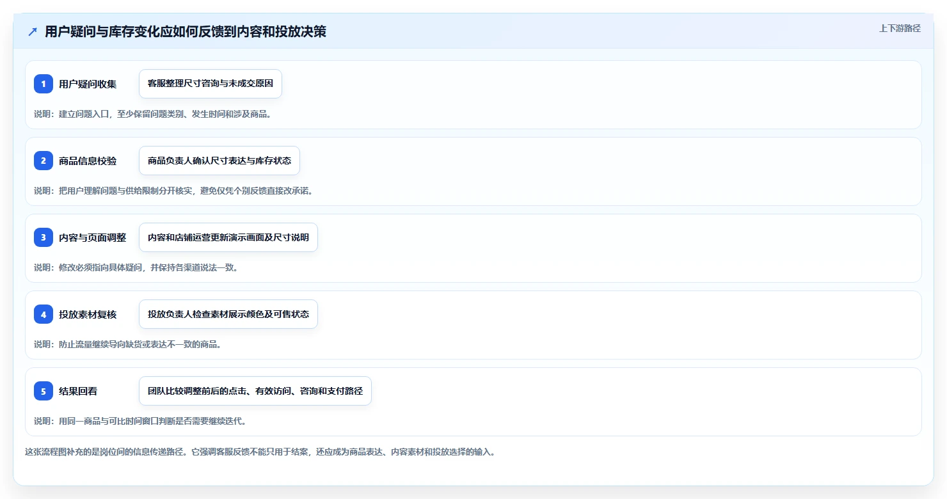Screen dimensions: 947x499
Task: Click the 投放负责人检查素材展示颜色及可售状态 chip
Action: tap(228, 314)
